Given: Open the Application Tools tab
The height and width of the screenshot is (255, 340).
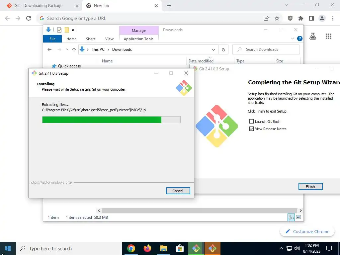Looking at the screenshot, I should tap(138, 39).
